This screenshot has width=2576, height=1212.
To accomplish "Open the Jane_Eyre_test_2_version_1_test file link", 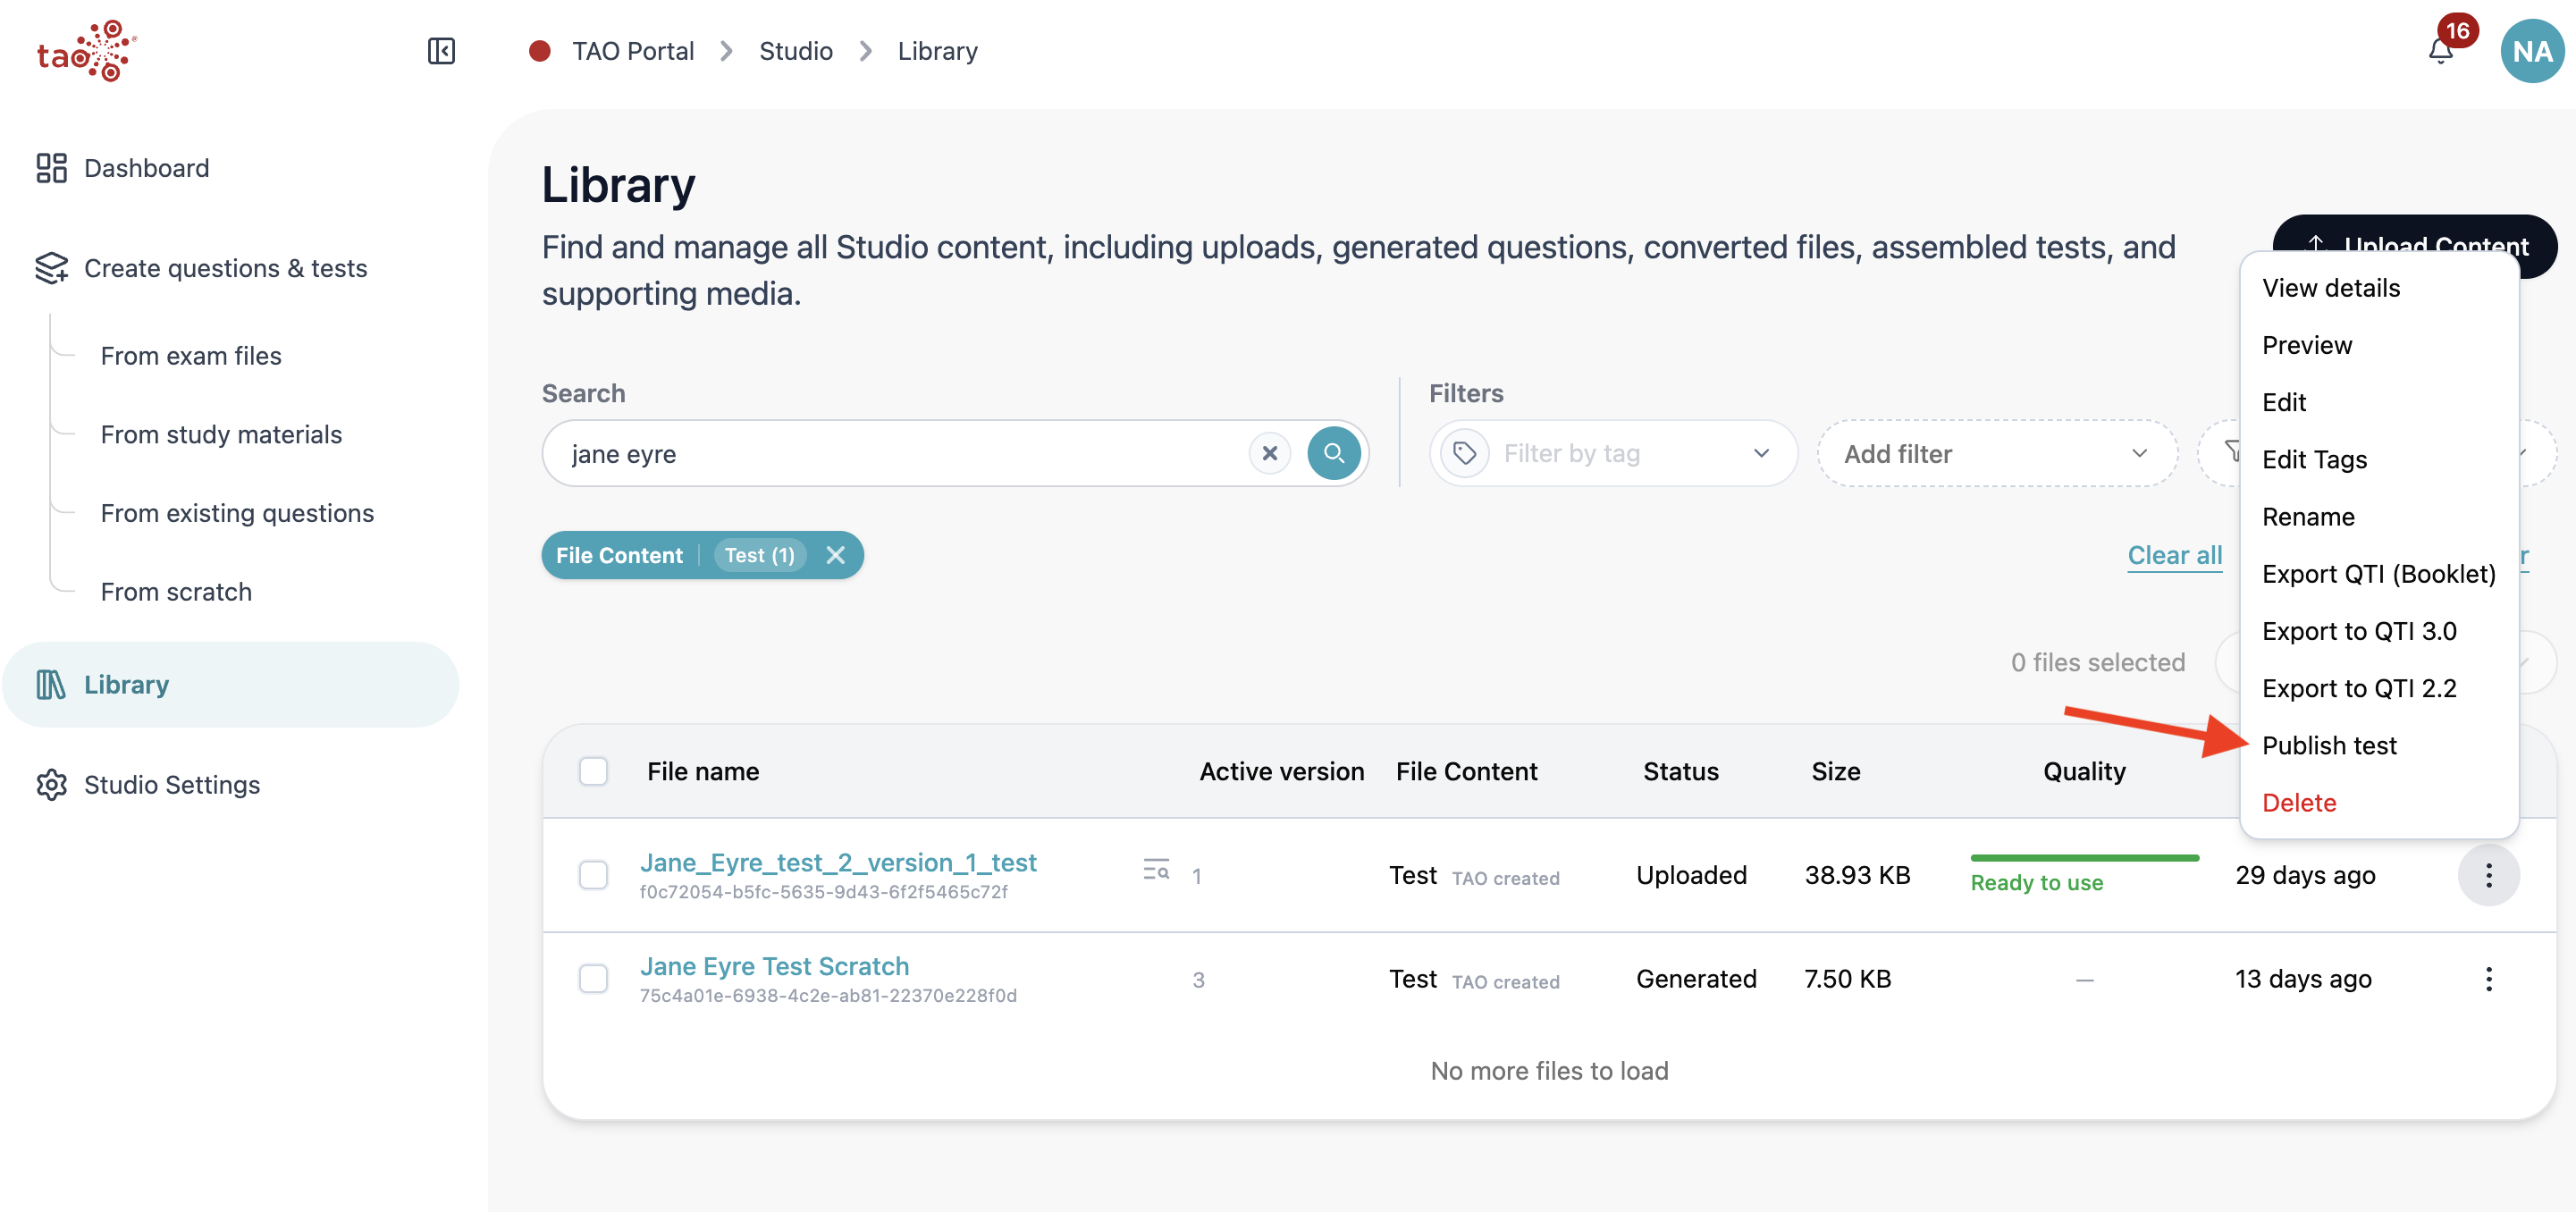I will (x=837, y=862).
